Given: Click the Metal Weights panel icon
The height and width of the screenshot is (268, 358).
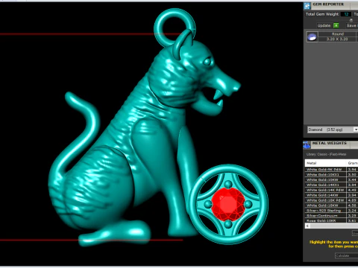Looking at the screenshot, I should (307, 145).
